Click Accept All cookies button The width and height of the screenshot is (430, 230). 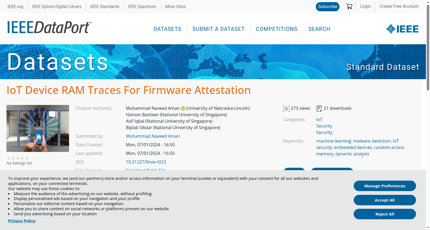pos(385,200)
